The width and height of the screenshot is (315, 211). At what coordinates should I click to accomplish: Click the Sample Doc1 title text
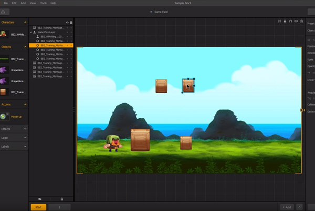pos(183,3)
